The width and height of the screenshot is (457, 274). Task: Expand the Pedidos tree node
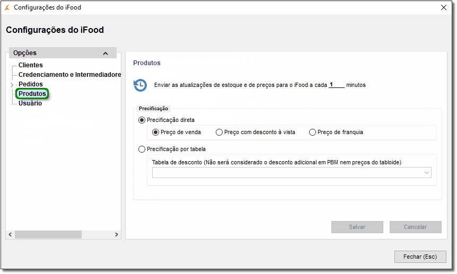pyautogui.click(x=12, y=85)
